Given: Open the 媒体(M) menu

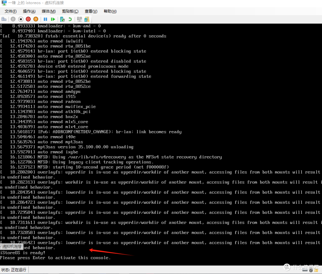Looking at the screenshot, I should click(x=49, y=11).
